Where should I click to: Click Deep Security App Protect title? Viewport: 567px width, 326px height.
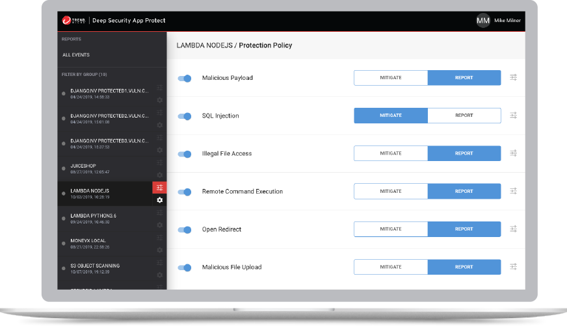[129, 21]
